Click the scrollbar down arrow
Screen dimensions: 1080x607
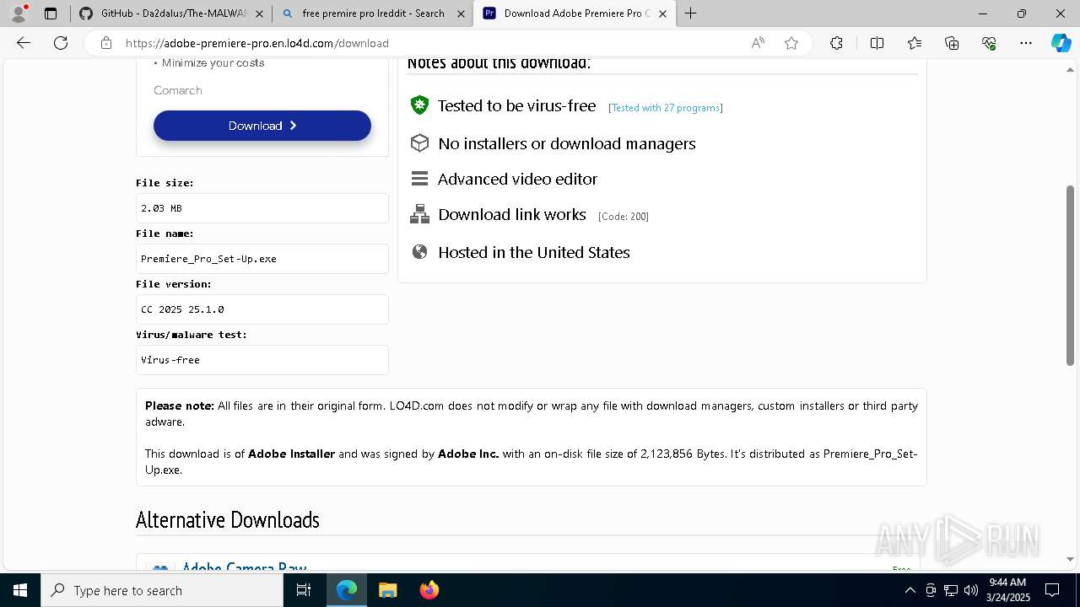click(x=1070, y=559)
